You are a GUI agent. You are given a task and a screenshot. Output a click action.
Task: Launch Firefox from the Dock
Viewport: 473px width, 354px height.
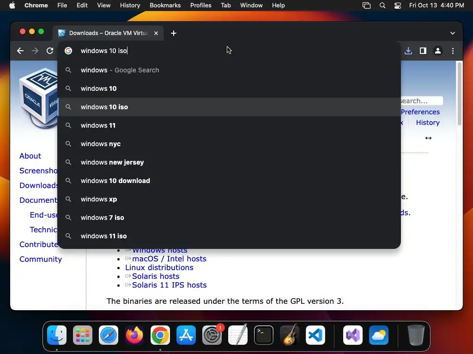pos(134,335)
